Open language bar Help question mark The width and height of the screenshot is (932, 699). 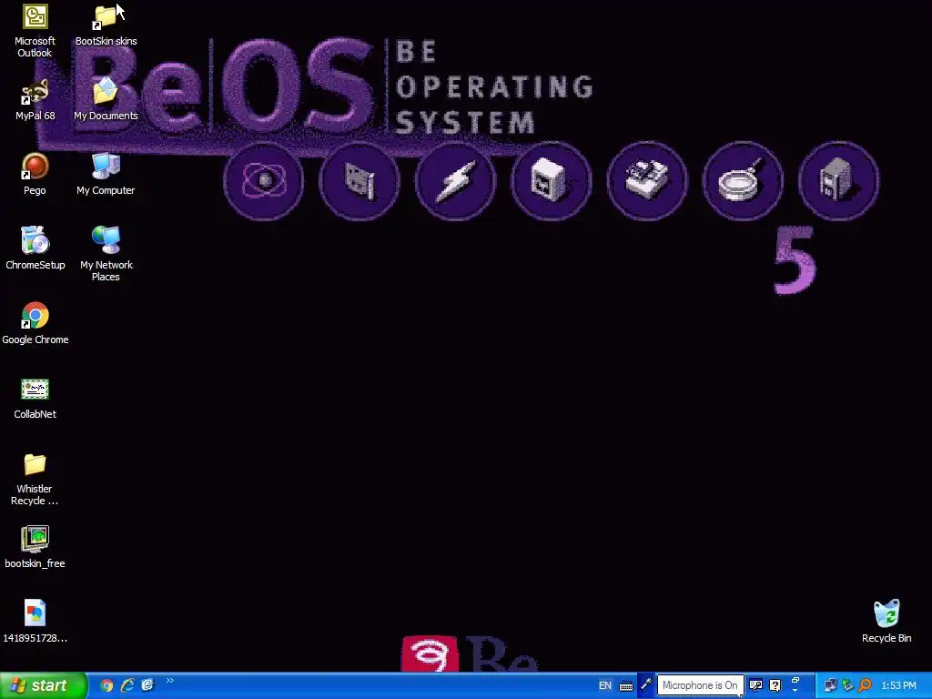click(775, 685)
